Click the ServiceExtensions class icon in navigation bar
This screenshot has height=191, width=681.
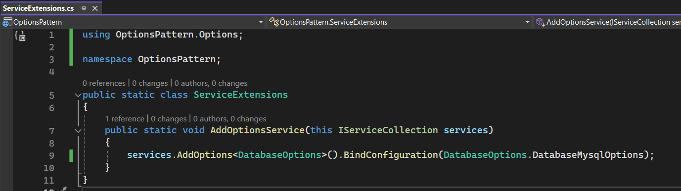pyautogui.click(x=274, y=22)
